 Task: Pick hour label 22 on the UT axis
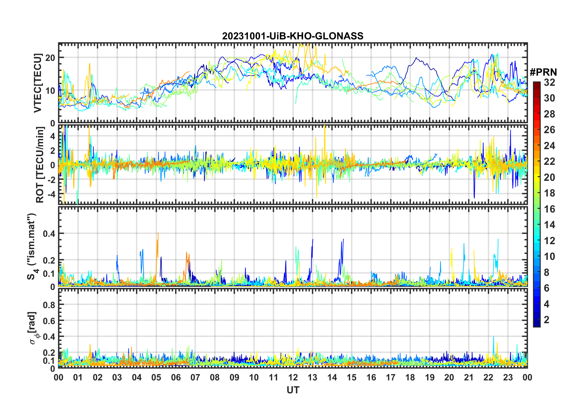488,378
